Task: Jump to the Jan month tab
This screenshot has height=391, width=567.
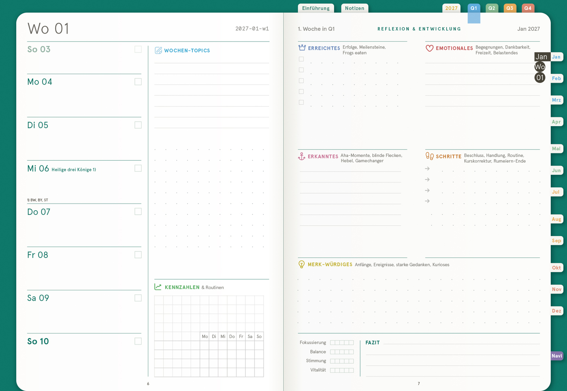Action: (557, 57)
